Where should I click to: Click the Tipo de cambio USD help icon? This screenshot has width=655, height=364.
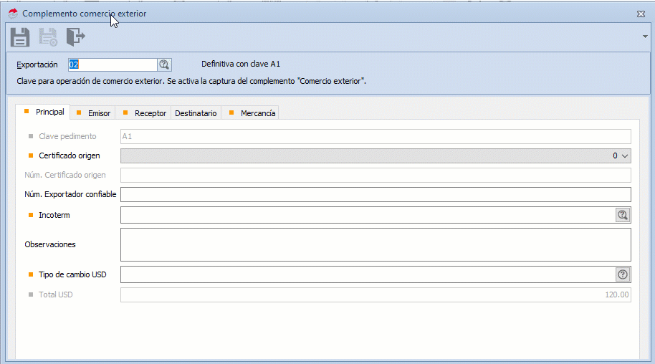pyautogui.click(x=623, y=274)
